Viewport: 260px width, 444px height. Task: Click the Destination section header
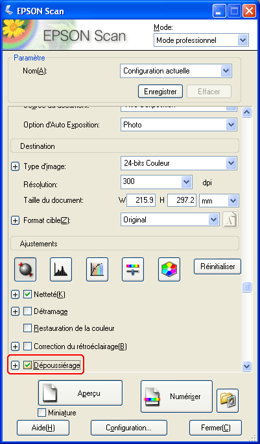click(x=124, y=146)
